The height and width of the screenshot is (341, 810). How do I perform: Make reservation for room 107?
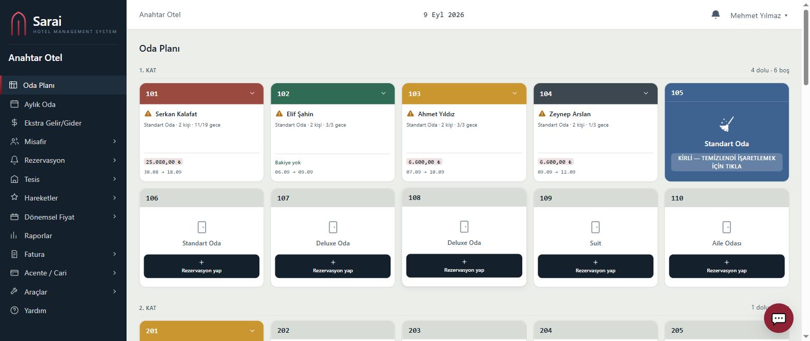(x=333, y=266)
